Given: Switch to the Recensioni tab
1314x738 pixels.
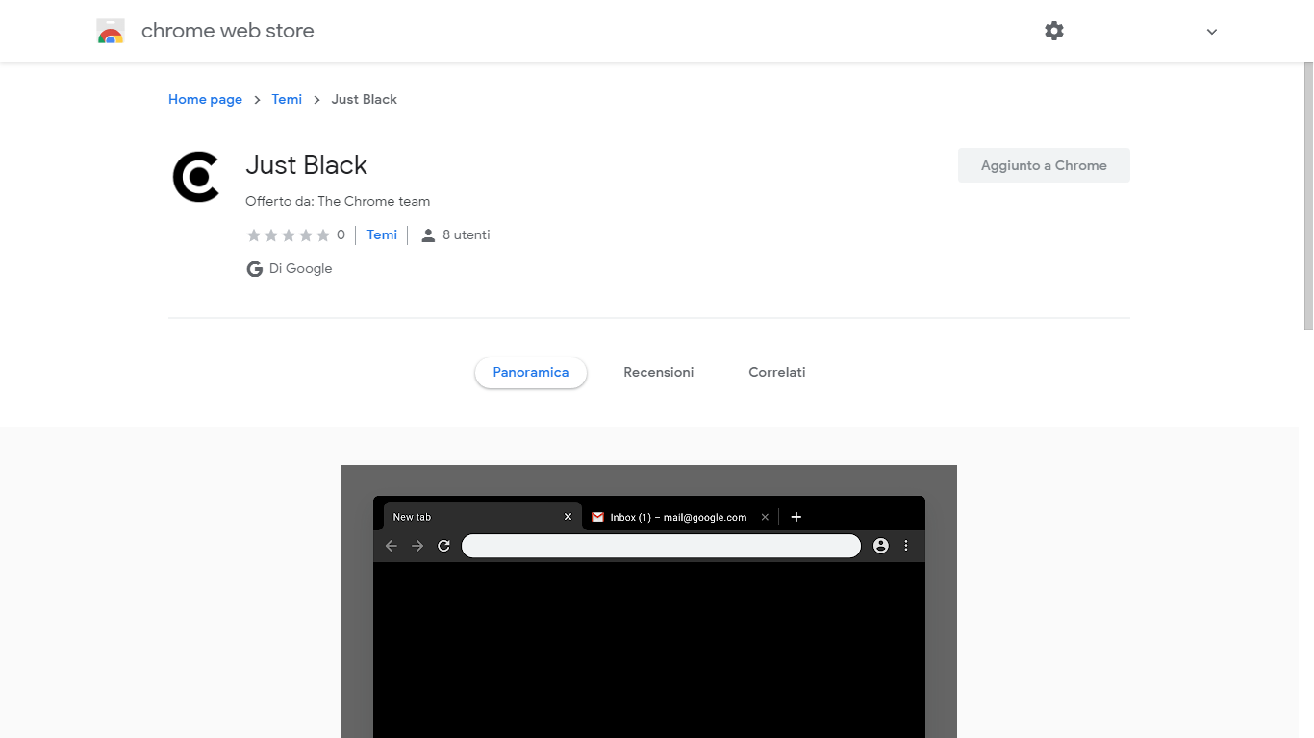Looking at the screenshot, I should point(659,372).
